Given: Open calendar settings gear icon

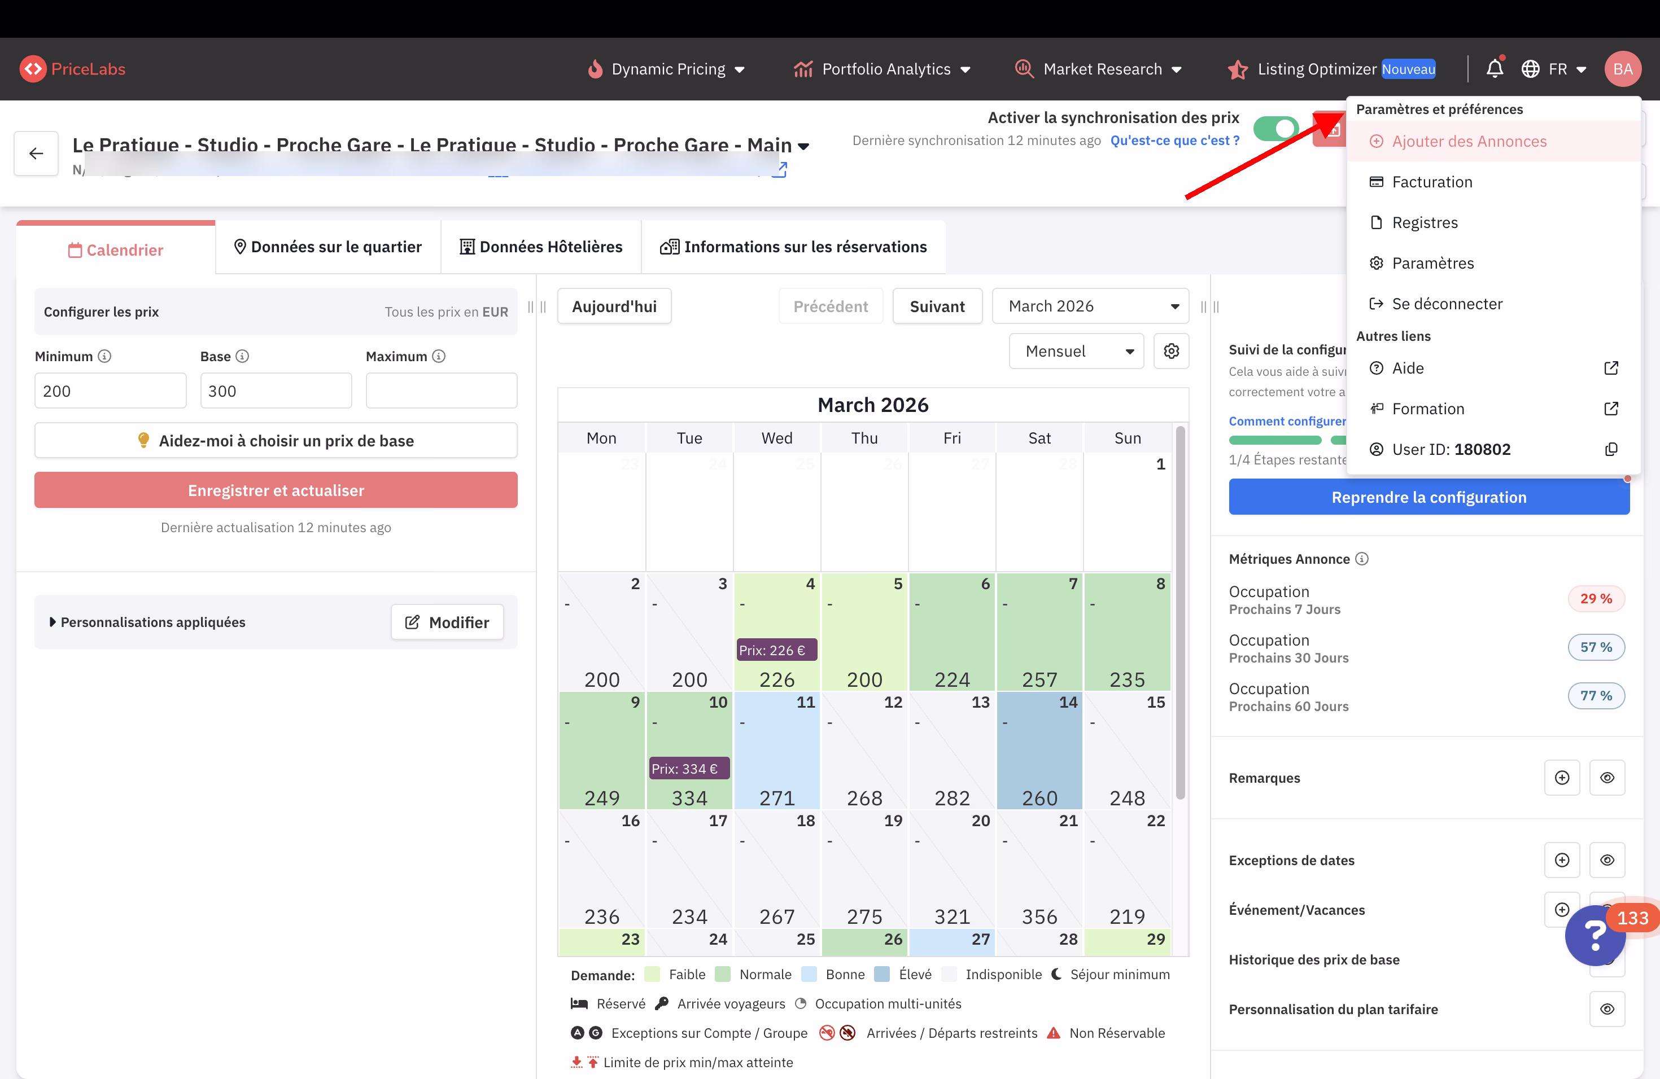Looking at the screenshot, I should [1171, 352].
